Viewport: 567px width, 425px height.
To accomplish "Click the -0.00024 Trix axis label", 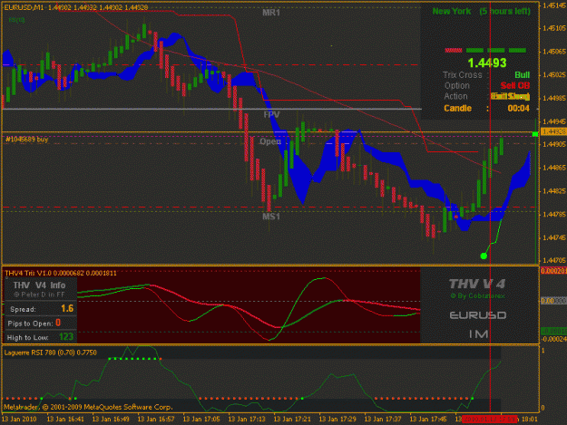I will (x=554, y=340).
